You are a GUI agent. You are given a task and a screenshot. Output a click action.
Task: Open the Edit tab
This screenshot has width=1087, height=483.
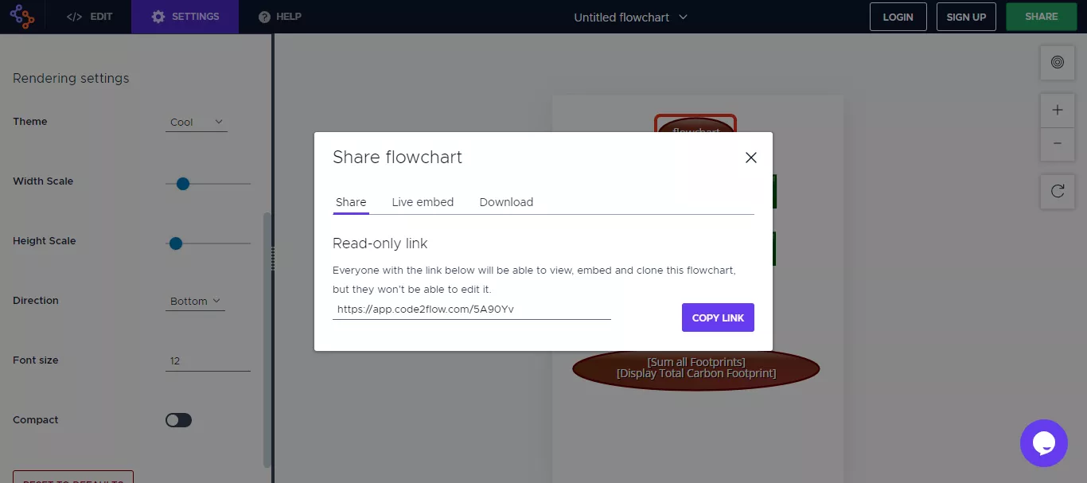coord(89,17)
